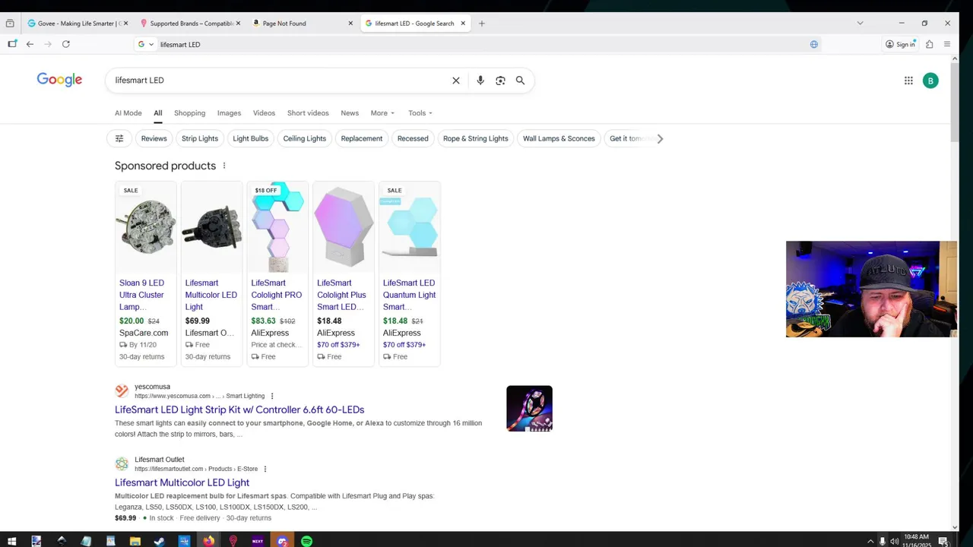Open the Google account avatar B
Screen dimensions: 973x547
(x=930, y=81)
